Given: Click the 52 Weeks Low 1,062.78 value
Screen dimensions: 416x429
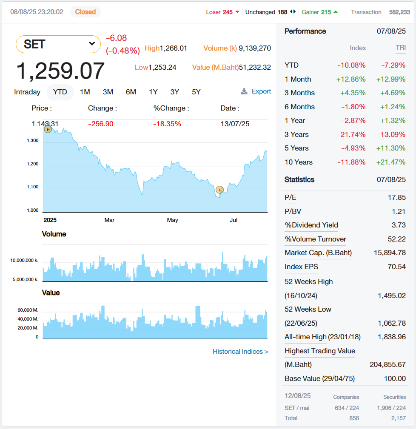Looking at the screenshot, I should pos(392,323).
